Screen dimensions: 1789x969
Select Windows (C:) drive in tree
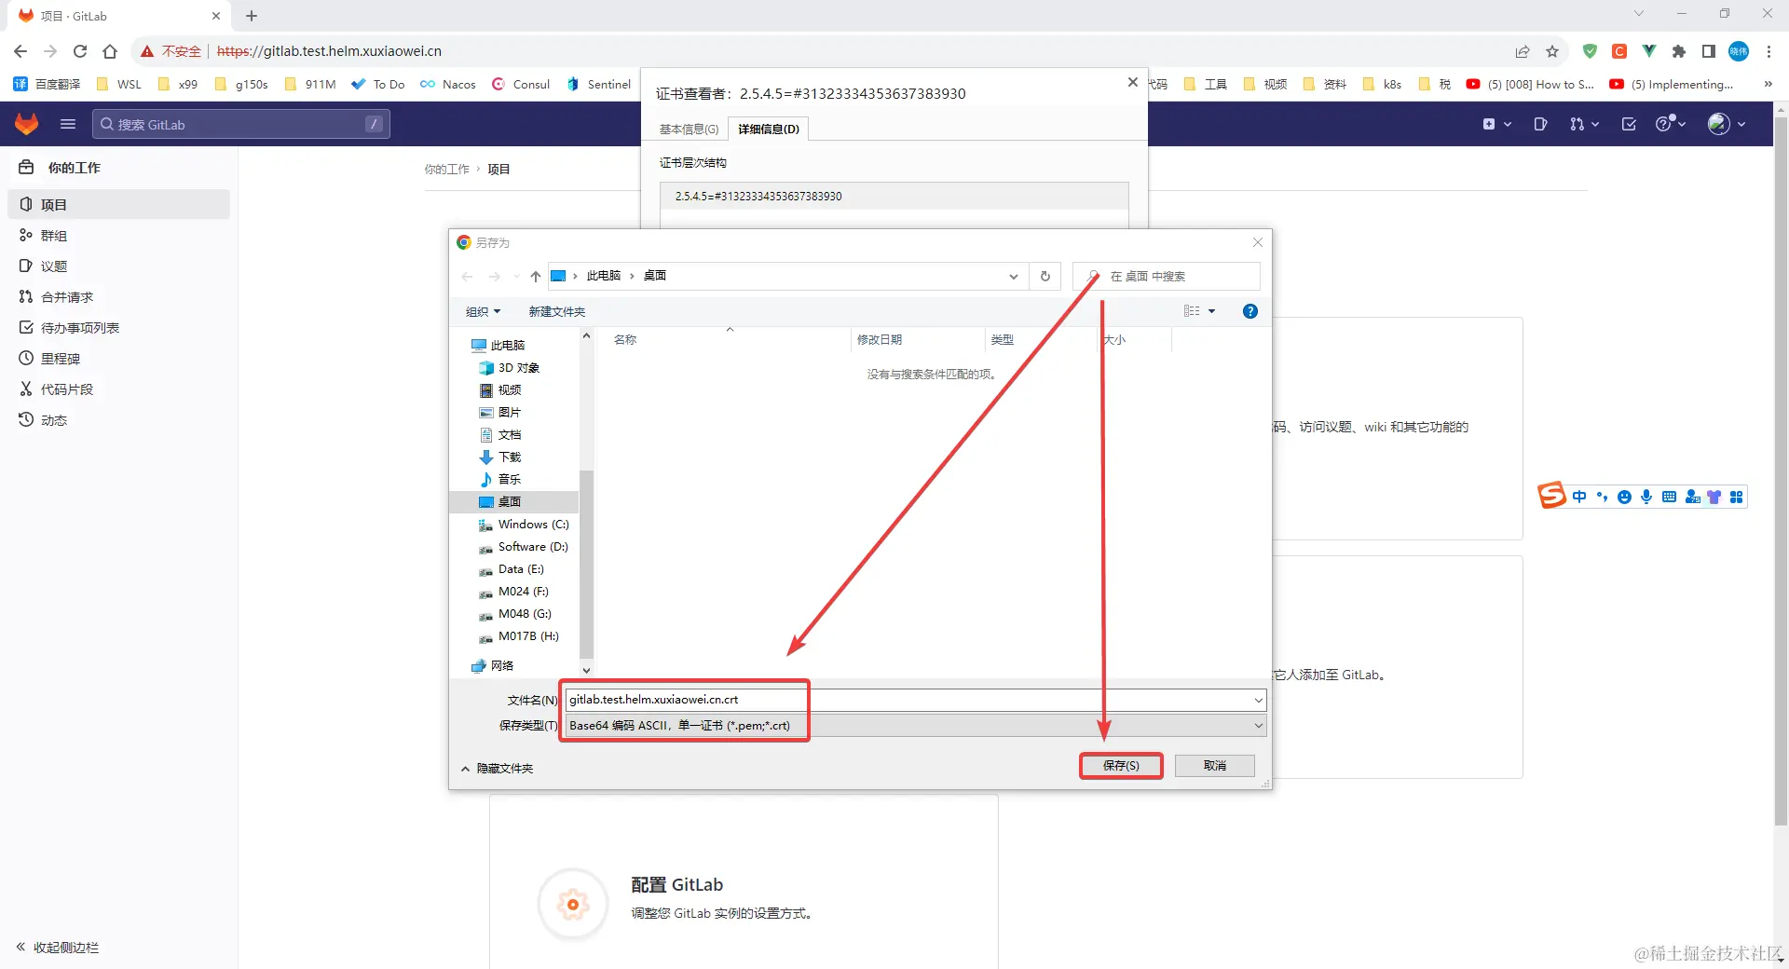tap(524, 525)
